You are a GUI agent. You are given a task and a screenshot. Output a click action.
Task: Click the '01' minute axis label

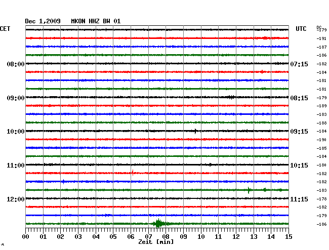[x=43, y=237]
